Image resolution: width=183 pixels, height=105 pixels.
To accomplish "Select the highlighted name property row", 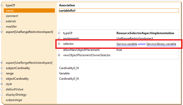I will tap(29, 11).
